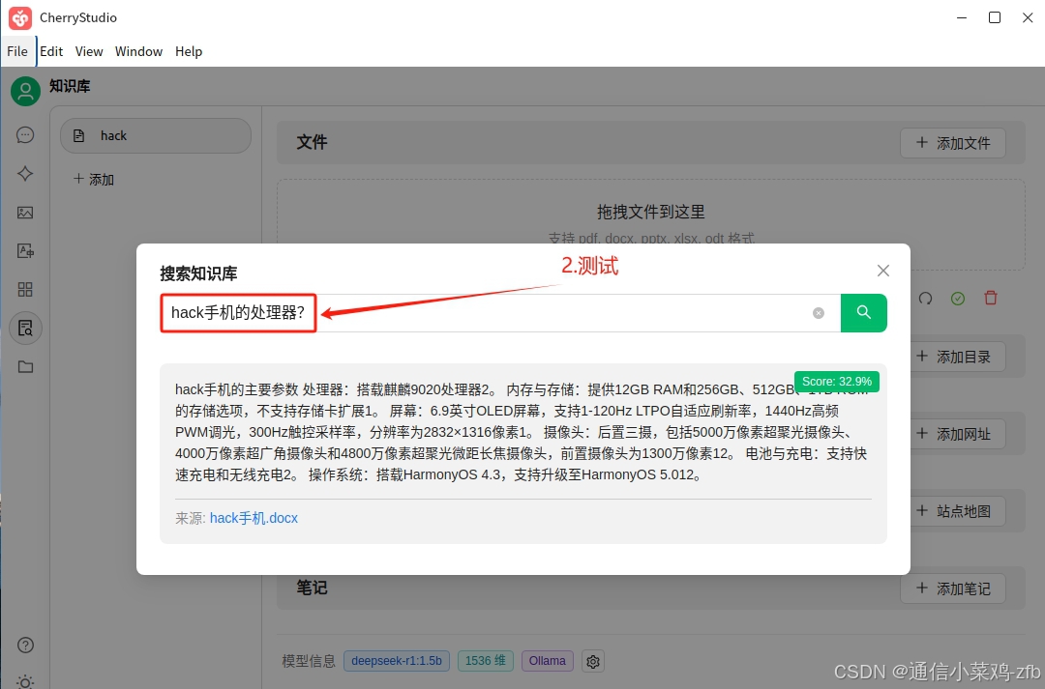Open the Help menu
Viewport: 1045px width, 689px height.
(x=189, y=51)
